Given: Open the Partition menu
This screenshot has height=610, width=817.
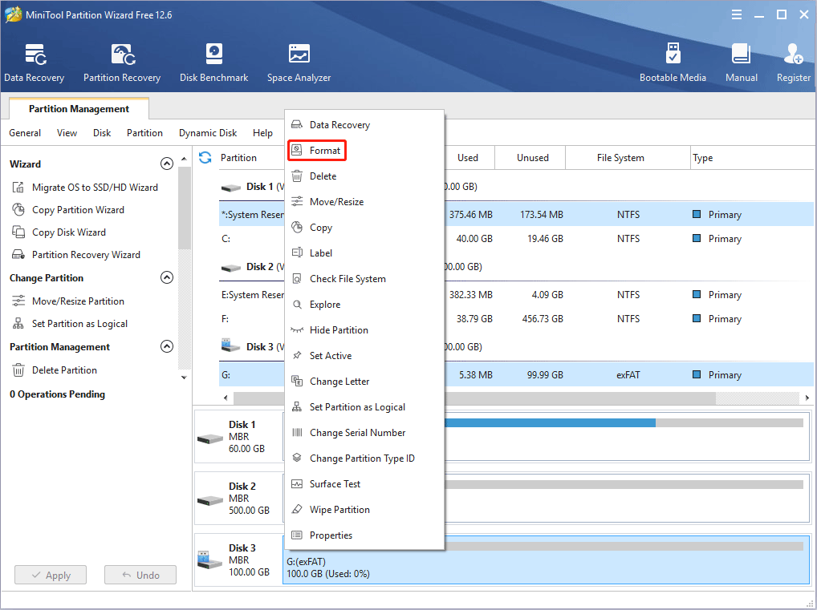Looking at the screenshot, I should point(144,133).
